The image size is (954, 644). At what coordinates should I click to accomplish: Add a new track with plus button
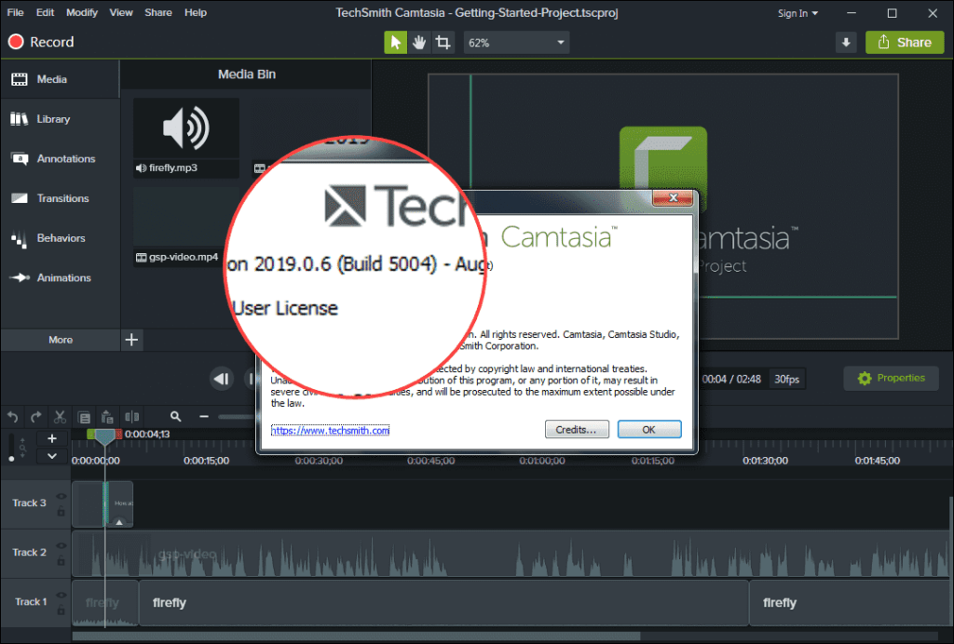[x=52, y=438]
